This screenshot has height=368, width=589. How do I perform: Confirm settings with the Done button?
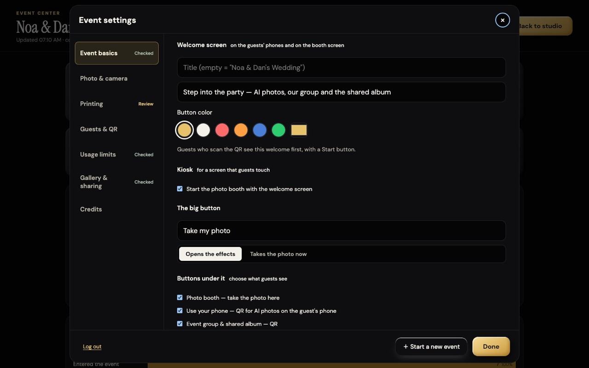(491, 346)
